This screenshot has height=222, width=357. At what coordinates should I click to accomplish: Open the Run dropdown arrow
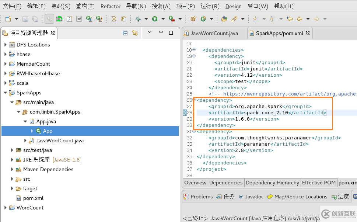click(163, 19)
